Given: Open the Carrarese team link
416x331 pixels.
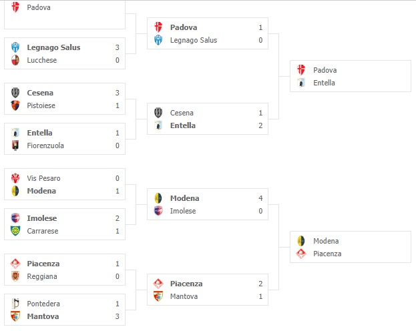Looking at the screenshot, I should pyautogui.click(x=43, y=232).
